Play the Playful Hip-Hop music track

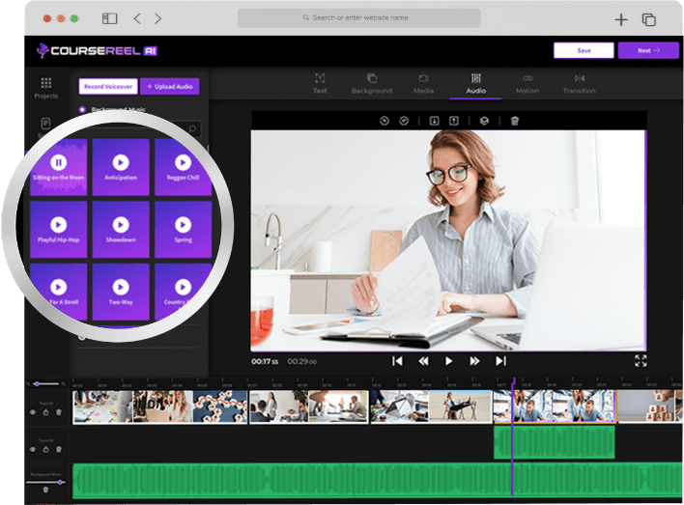(59, 225)
